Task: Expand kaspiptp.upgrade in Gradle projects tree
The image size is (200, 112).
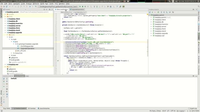Action: point(151,33)
